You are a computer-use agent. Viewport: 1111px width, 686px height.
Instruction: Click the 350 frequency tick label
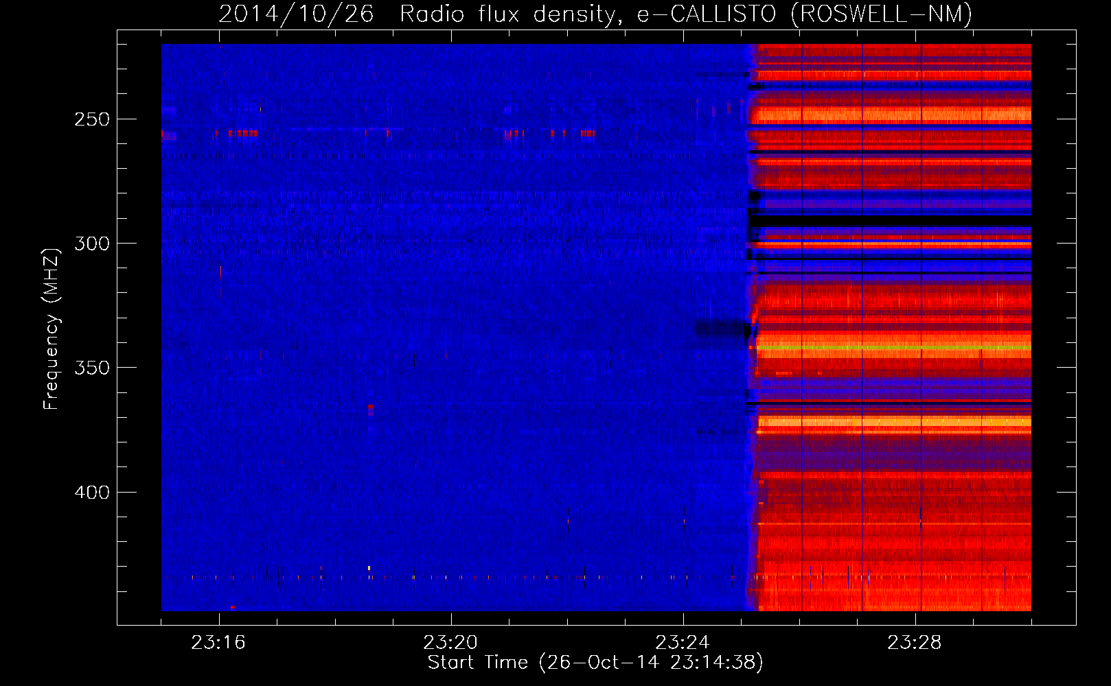click(92, 368)
